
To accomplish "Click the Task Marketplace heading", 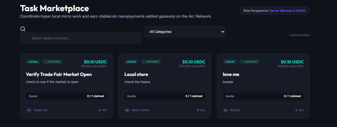I will (x=55, y=9).
